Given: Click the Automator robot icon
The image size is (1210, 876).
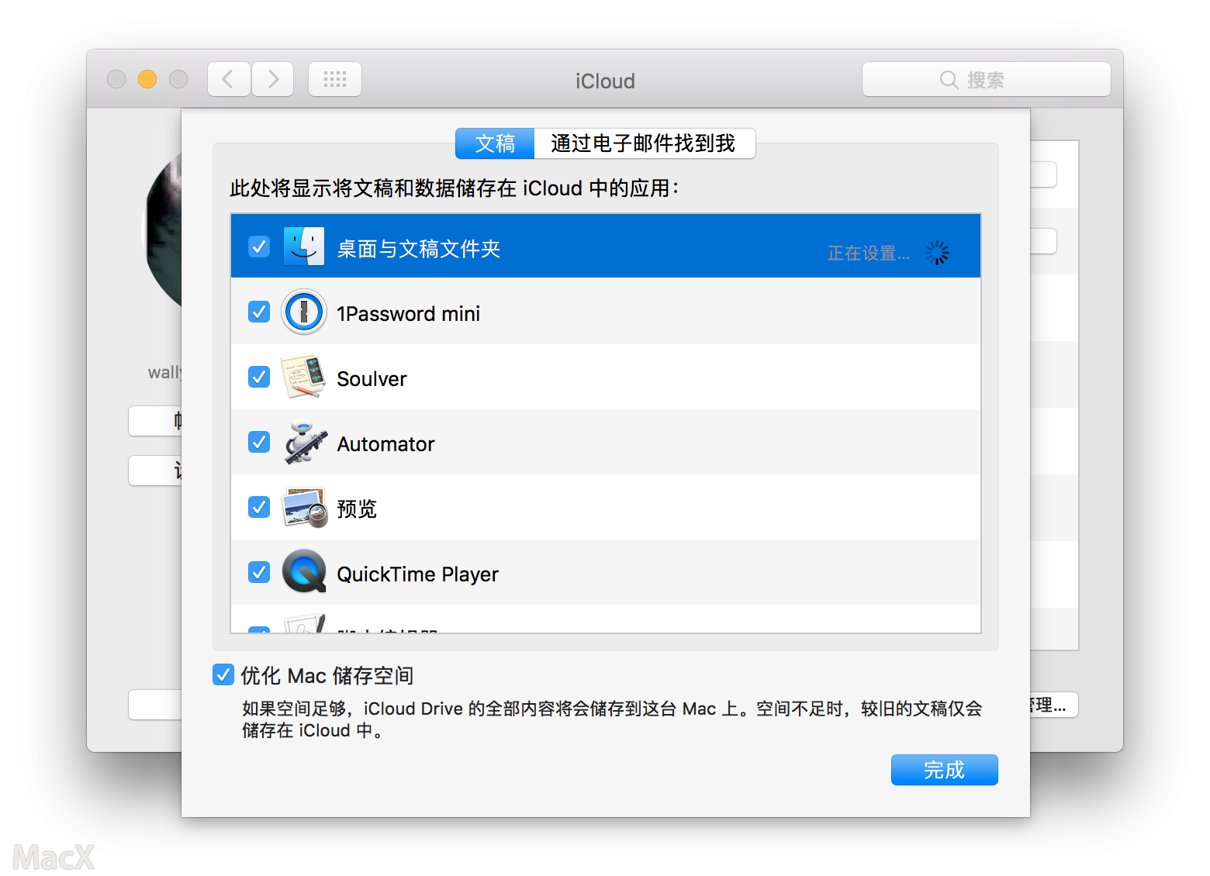Looking at the screenshot, I should [305, 442].
